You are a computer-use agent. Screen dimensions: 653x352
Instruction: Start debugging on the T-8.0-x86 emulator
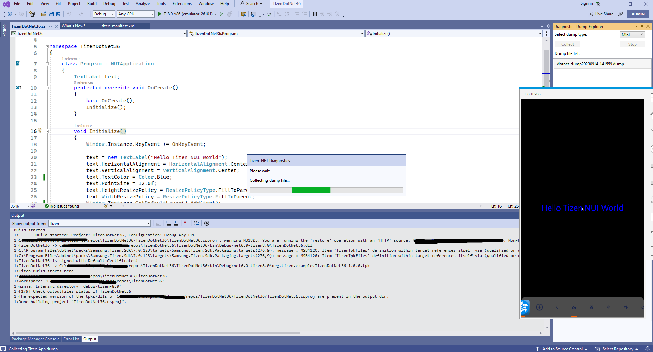159,14
